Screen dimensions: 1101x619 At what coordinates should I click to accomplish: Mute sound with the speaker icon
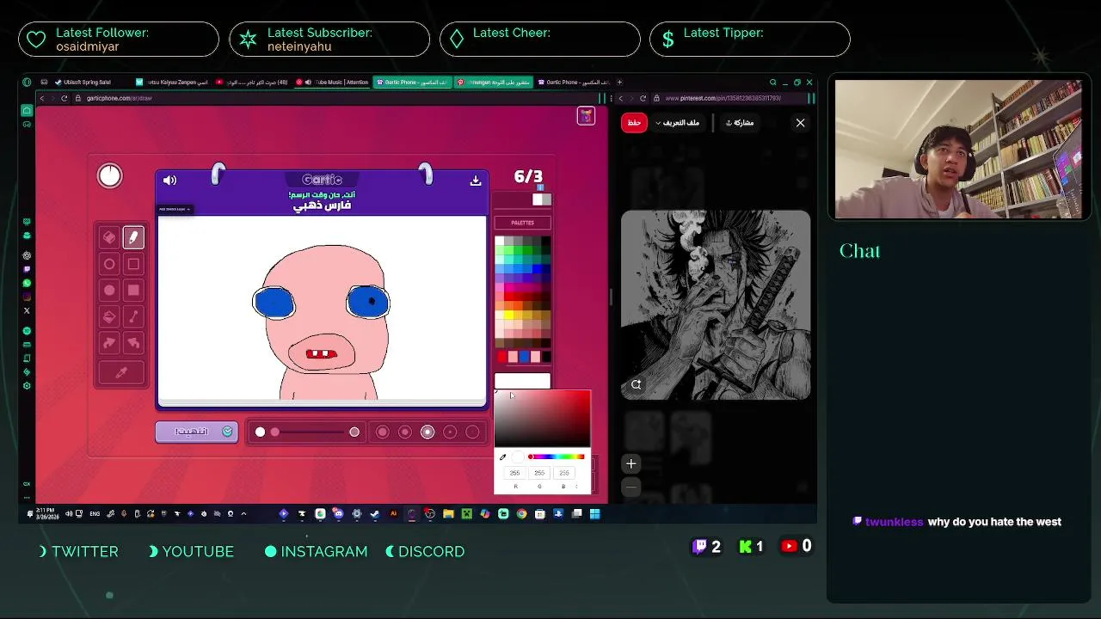pyautogui.click(x=169, y=180)
